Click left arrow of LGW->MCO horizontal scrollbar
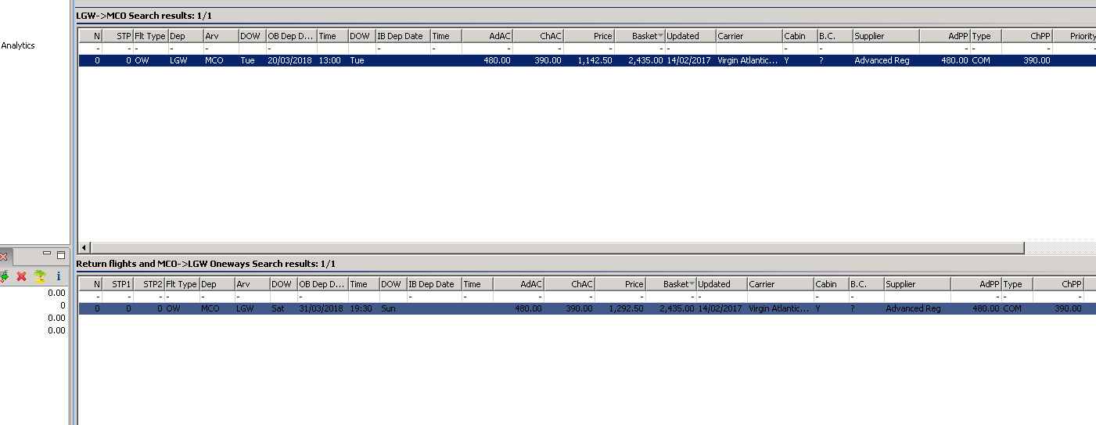The image size is (1096, 425). click(x=85, y=247)
